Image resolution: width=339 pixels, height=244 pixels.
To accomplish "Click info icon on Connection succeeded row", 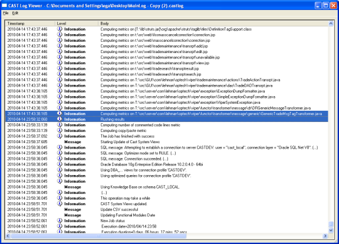I will click(60, 159).
